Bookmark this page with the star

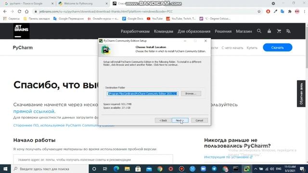point(259,12)
